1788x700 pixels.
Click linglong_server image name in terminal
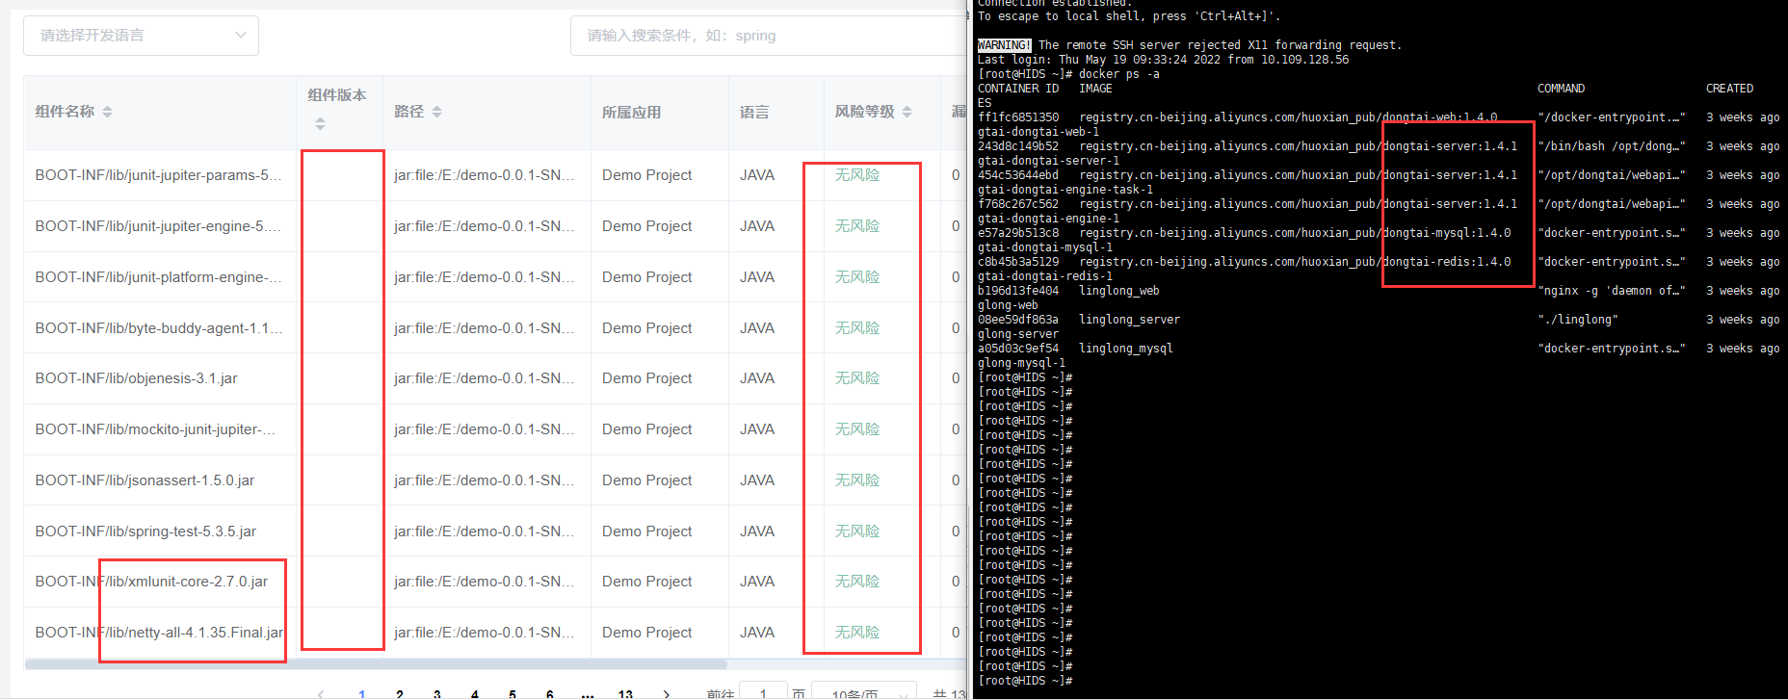click(x=1129, y=320)
